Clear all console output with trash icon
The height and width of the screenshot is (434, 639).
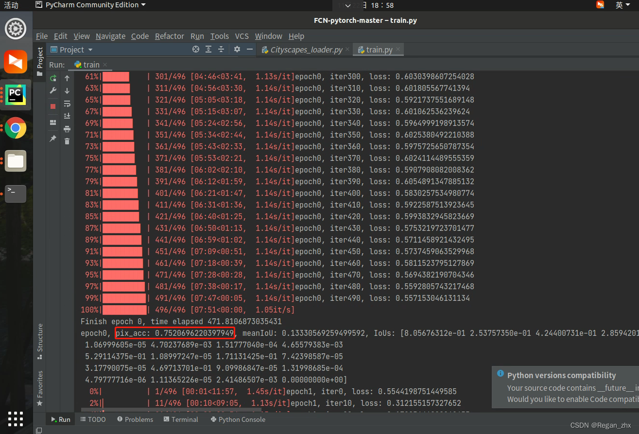(x=67, y=141)
